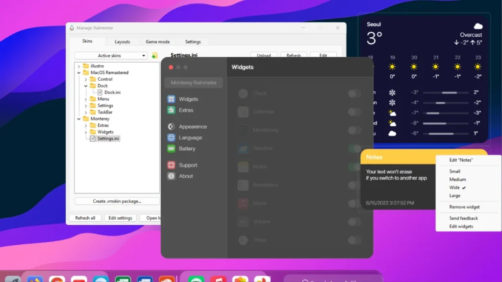Viewport: 502px width, 282px height.
Task: Click temperature range bar ending at -3°
Action: [446, 113]
